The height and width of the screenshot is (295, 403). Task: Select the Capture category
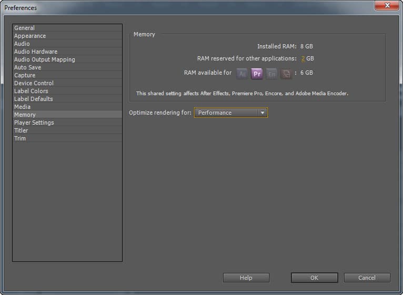point(67,75)
